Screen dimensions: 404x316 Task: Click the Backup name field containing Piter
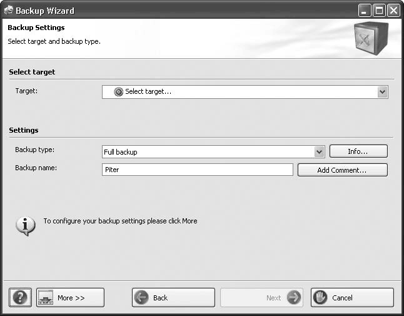[x=197, y=170]
